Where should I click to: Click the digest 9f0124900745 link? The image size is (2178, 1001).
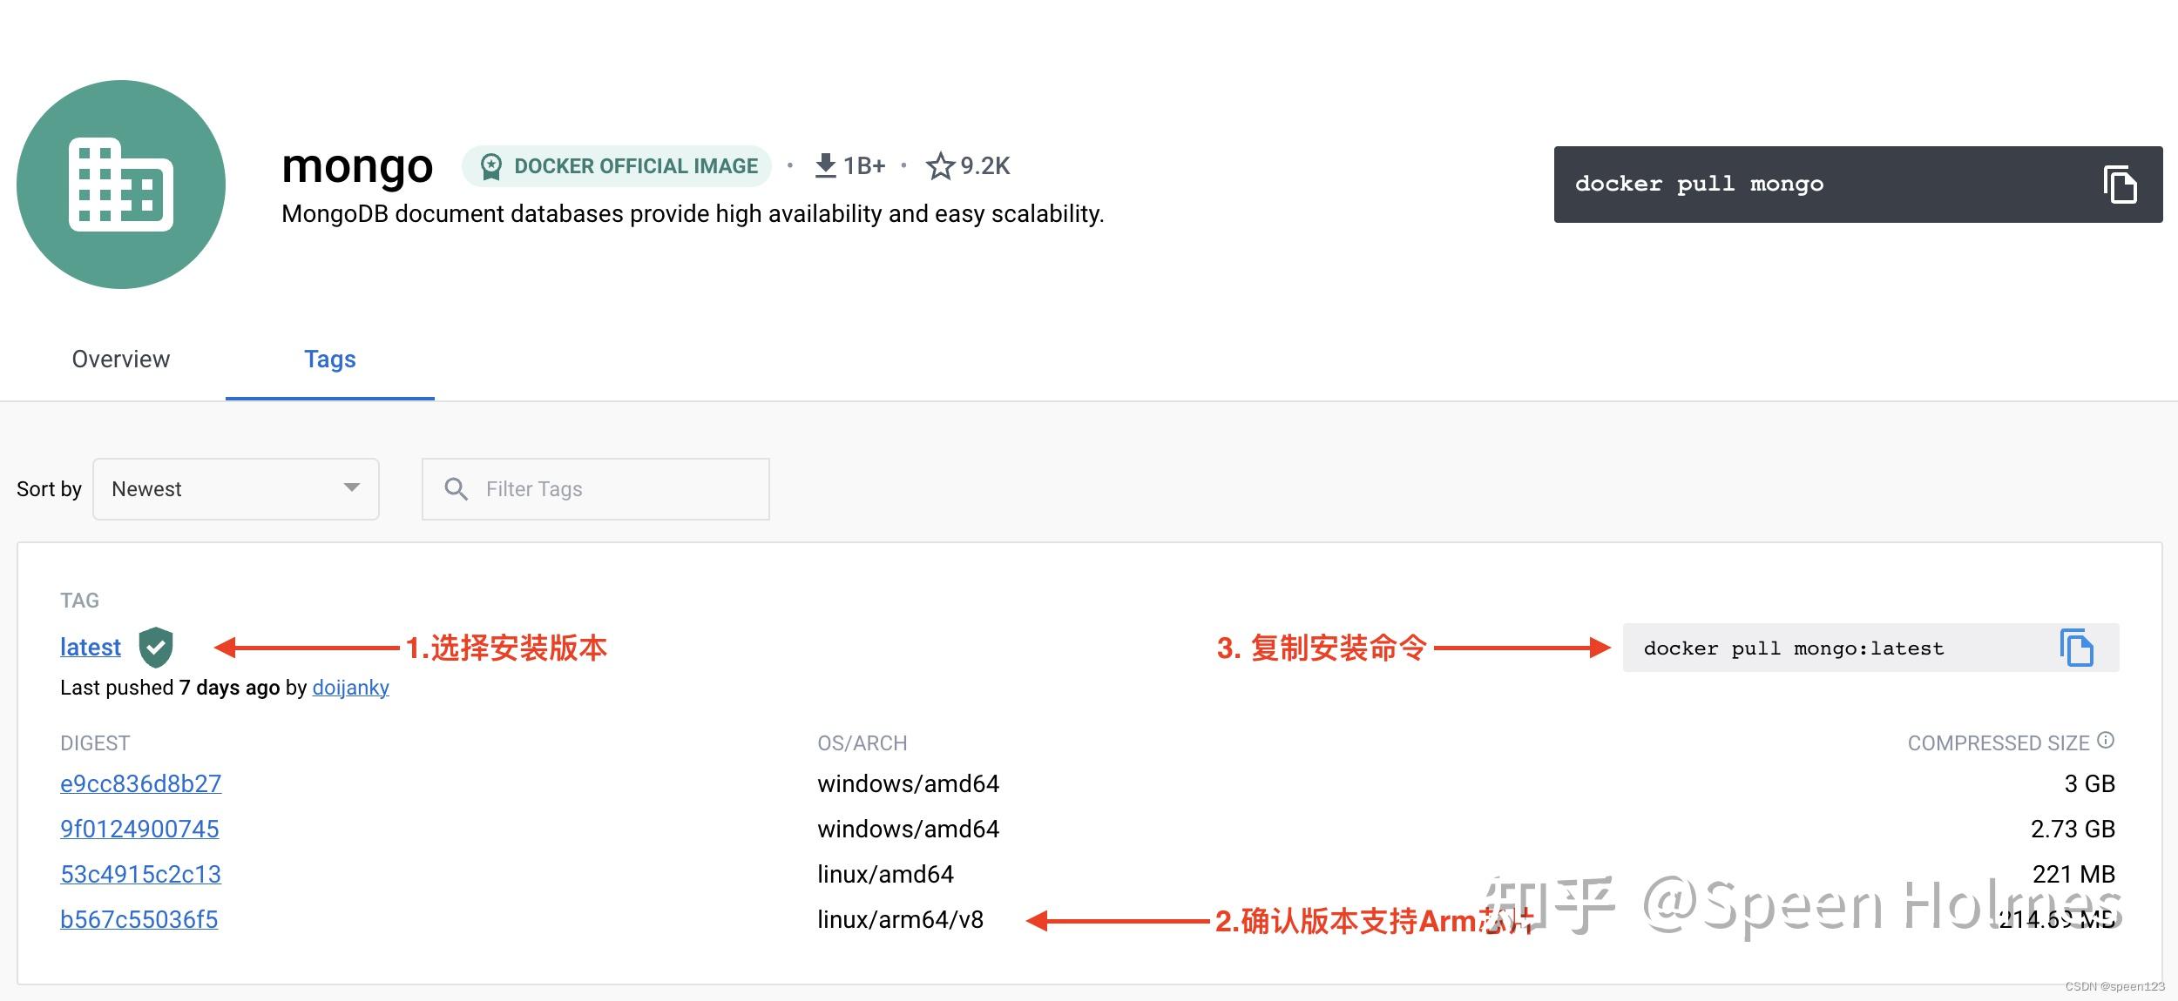139,829
